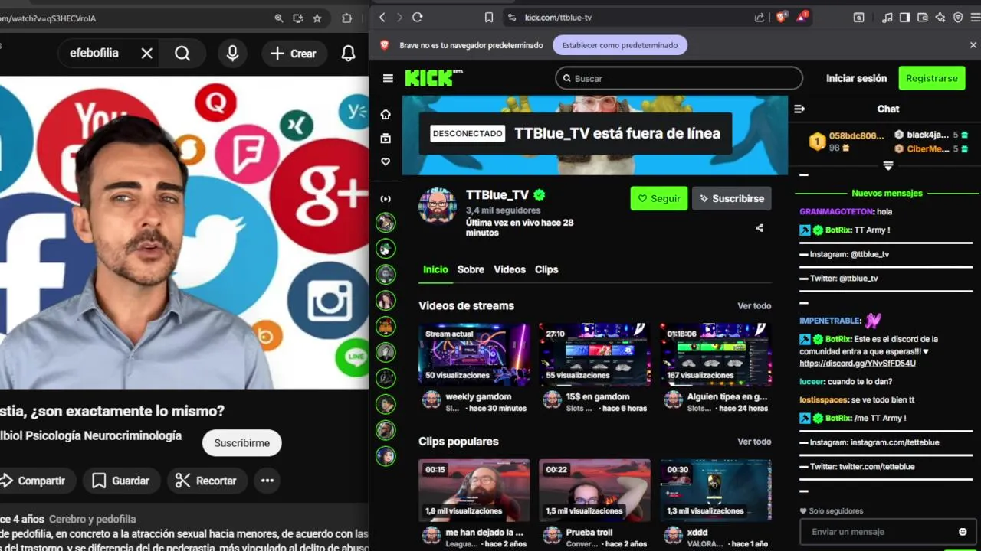Play the 'me han dejado la' clip

click(474, 490)
